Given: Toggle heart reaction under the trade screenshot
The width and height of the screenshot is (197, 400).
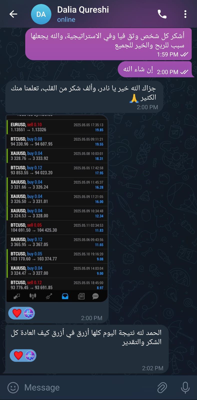Looking at the screenshot, I should (17, 313).
